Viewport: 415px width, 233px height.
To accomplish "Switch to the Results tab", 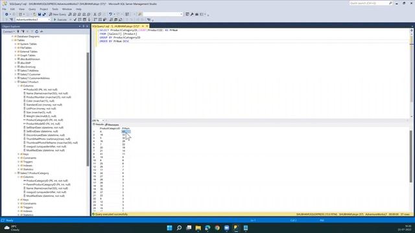I will (x=99, y=124).
